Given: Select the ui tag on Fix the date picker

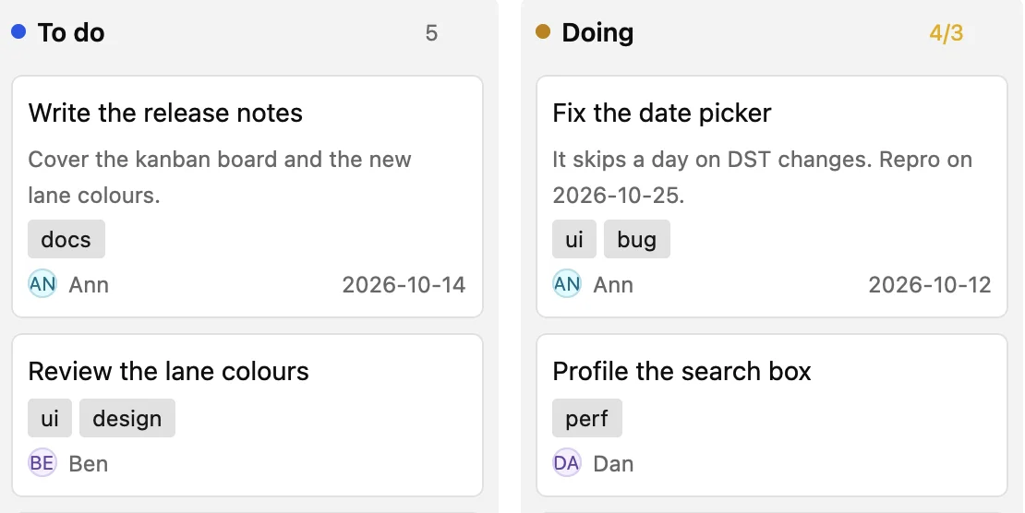Looking at the screenshot, I should pos(574,239).
